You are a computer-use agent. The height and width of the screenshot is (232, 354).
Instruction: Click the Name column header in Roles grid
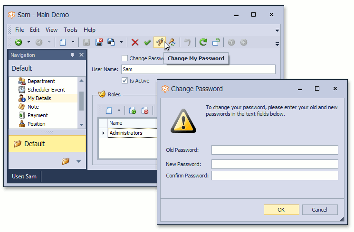(x=132, y=123)
